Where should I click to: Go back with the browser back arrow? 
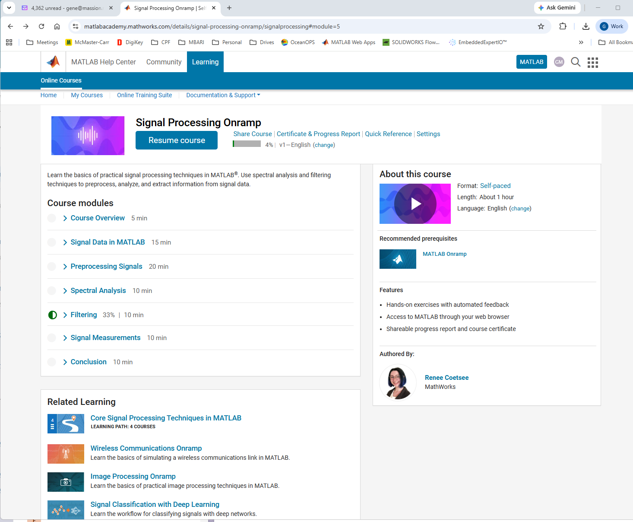pyautogui.click(x=10, y=26)
